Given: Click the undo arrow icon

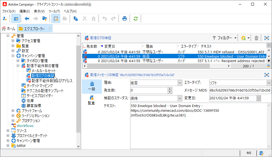Looking at the screenshot, I should pyautogui.click(x=105, y=19).
